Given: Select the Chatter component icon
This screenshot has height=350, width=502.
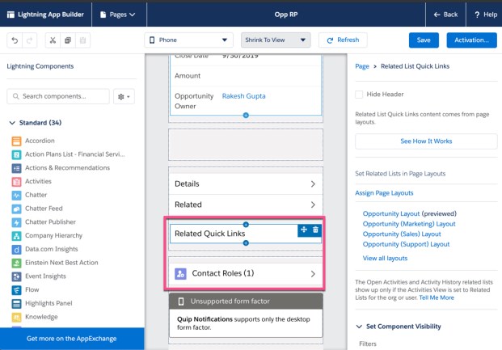Looking at the screenshot, I should pos(16,195).
